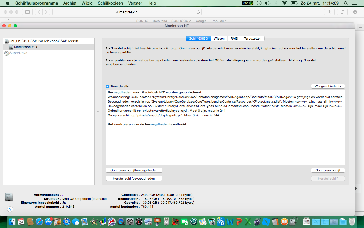Click the Wis geschiedenis button
364x228 pixels.
point(328,86)
